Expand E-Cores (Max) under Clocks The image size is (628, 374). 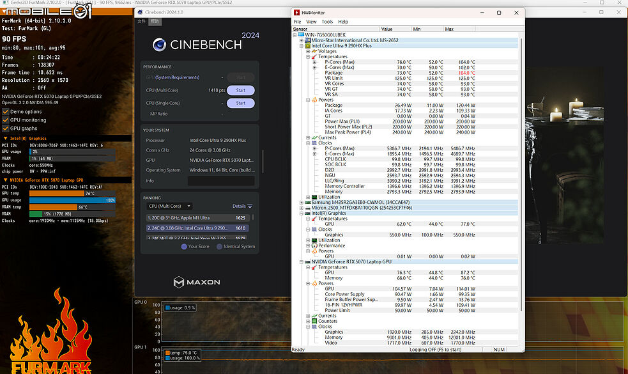(314, 154)
